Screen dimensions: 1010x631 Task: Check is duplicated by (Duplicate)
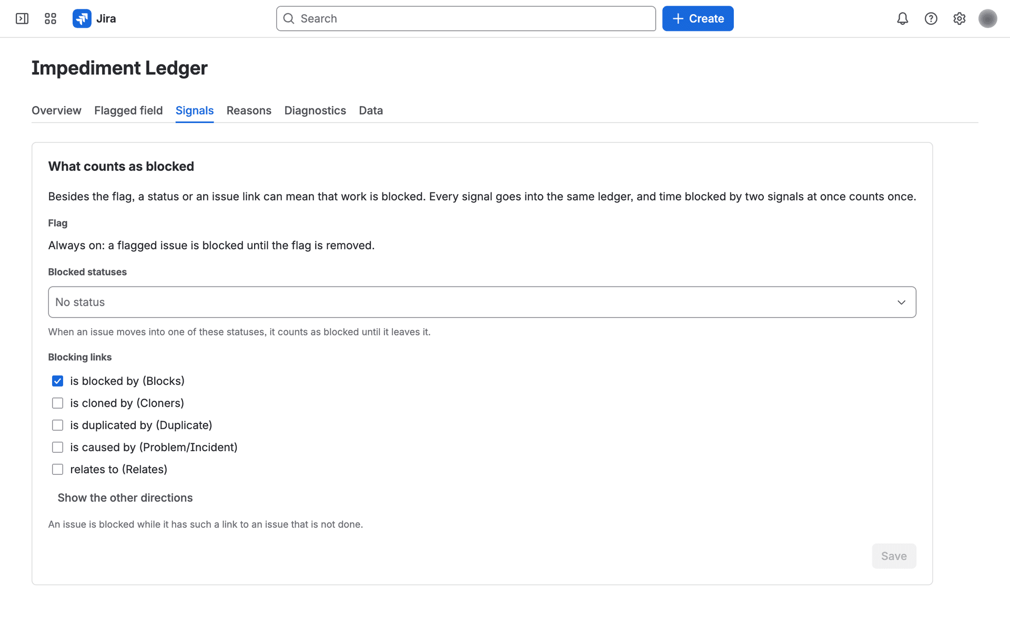pyautogui.click(x=58, y=425)
